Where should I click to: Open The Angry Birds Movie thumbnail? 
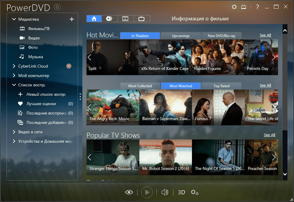pos(113,107)
